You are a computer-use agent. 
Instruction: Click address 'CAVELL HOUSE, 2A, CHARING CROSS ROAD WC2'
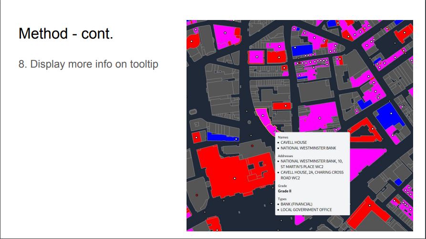(312, 175)
